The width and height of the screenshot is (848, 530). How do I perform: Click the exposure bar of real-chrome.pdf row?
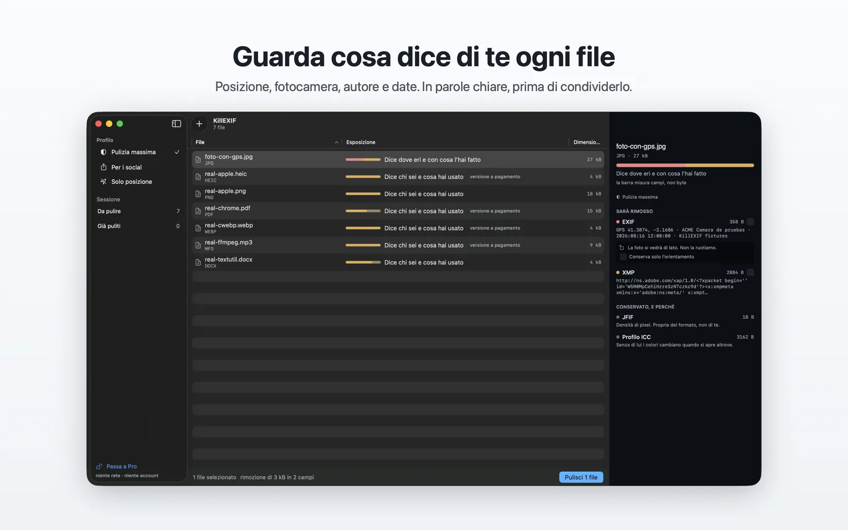363,211
